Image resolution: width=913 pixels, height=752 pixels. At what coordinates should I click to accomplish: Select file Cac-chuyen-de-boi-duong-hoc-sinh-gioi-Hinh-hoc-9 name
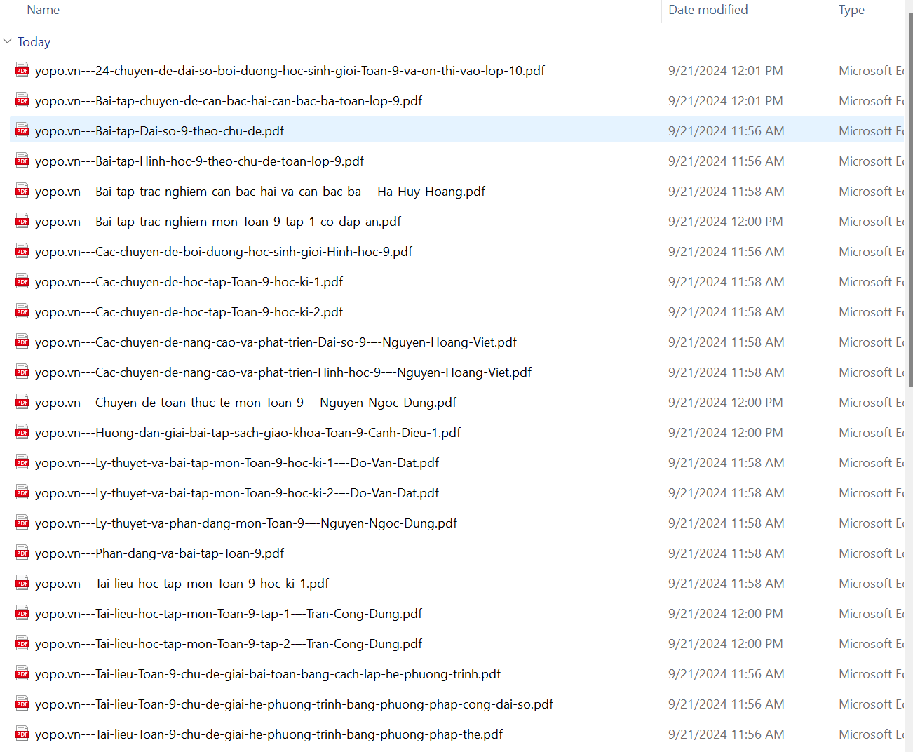tap(224, 252)
